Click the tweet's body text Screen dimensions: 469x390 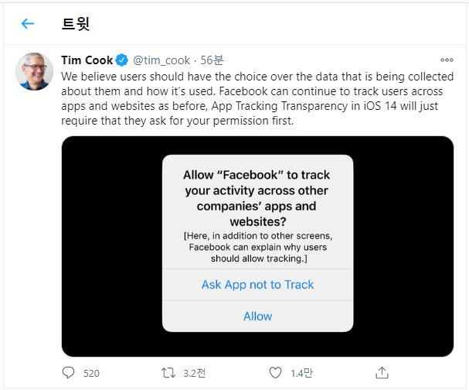[x=255, y=99]
